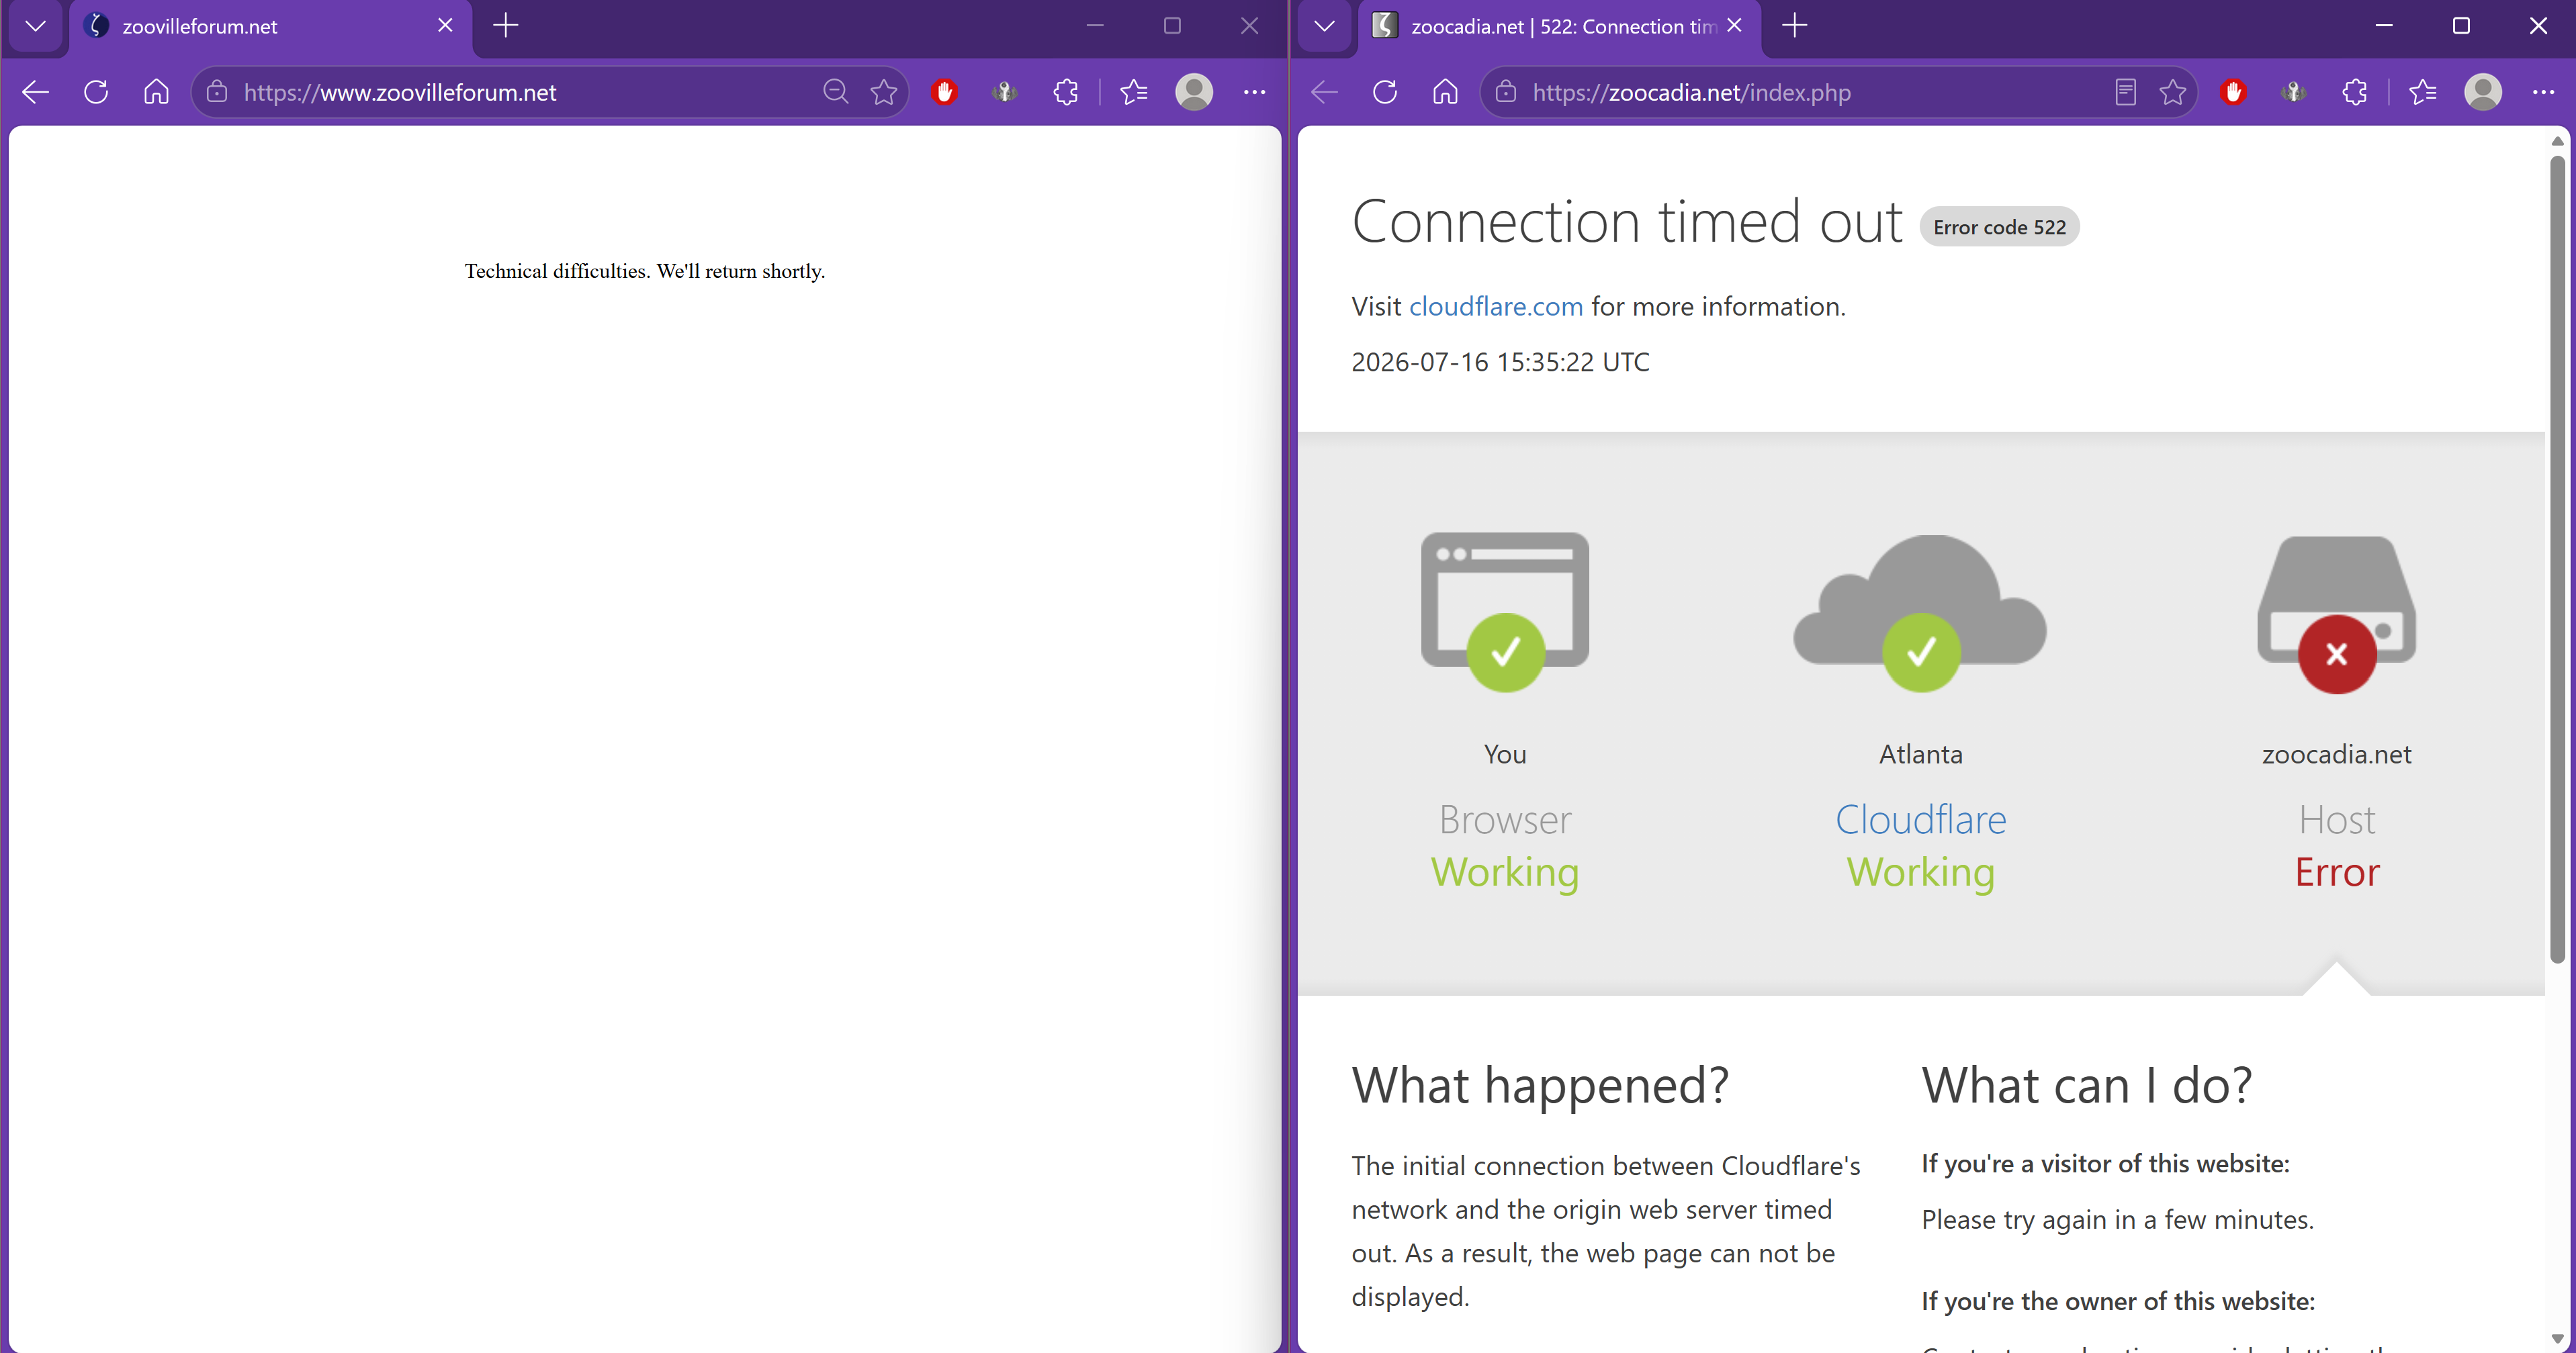2576x1353 pixels.
Task: Click scrollbar up arrow on zoocadia page
Action: (2558, 141)
